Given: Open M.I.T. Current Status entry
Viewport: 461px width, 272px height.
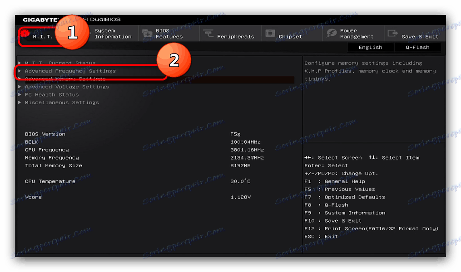Looking at the screenshot, I should coord(60,63).
